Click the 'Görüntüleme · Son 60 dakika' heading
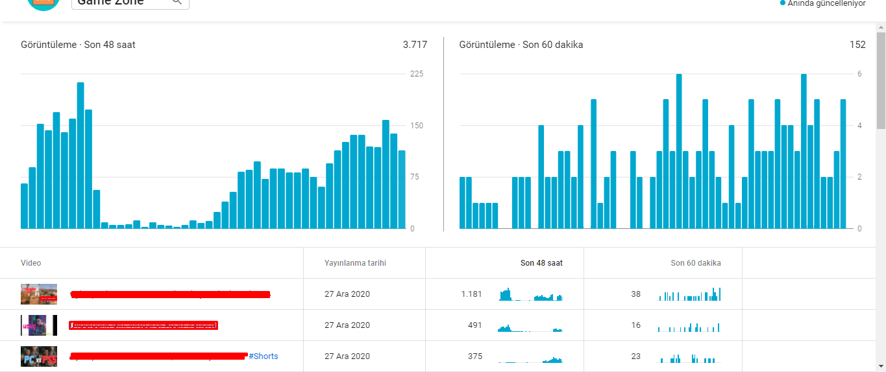This screenshot has height=372, width=886. [x=521, y=45]
